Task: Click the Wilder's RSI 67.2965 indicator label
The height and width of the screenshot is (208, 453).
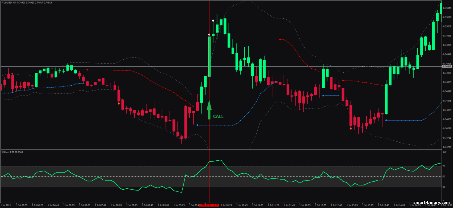Action: click(x=12, y=152)
